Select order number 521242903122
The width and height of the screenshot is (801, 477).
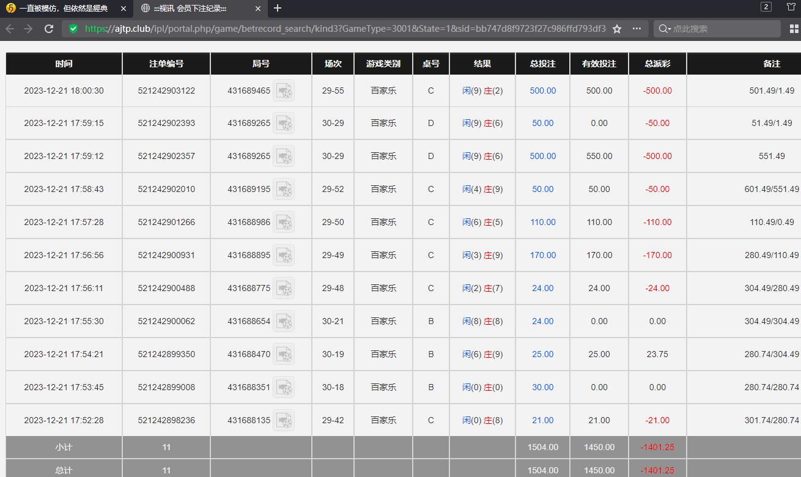click(166, 91)
